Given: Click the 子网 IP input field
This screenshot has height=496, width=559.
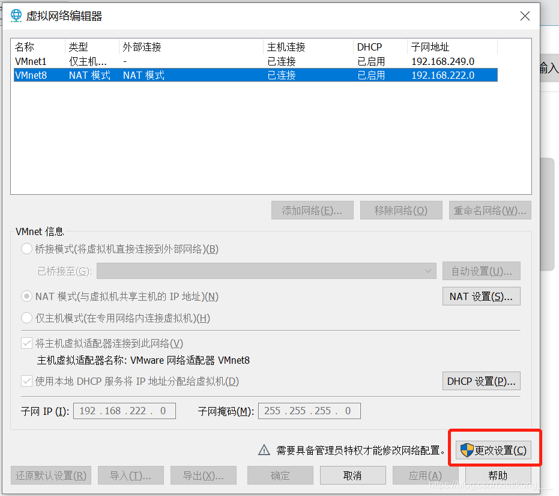Looking at the screenshot, I should 124,411.
